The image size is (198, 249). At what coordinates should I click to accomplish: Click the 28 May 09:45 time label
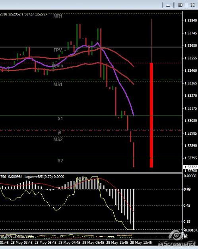click(93, 243)
